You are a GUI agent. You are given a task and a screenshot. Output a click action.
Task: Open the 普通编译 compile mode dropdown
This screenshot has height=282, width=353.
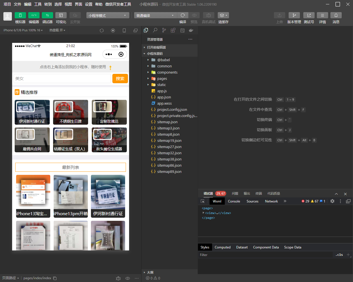pos(155,15)
